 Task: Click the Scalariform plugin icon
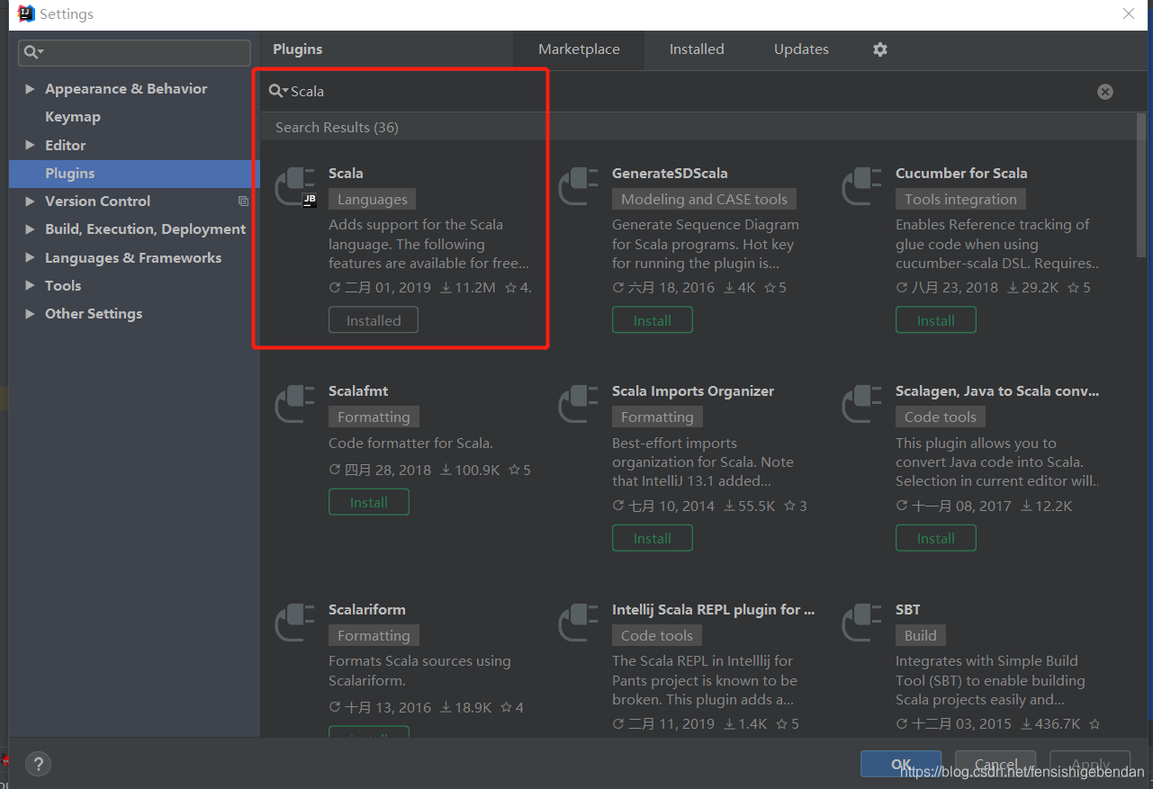(295, 623)
